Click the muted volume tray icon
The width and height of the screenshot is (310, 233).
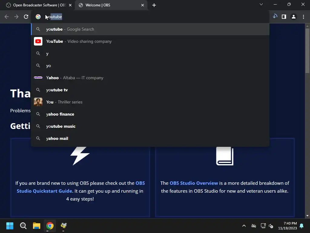pyautogui.click(x=271, y=226)
